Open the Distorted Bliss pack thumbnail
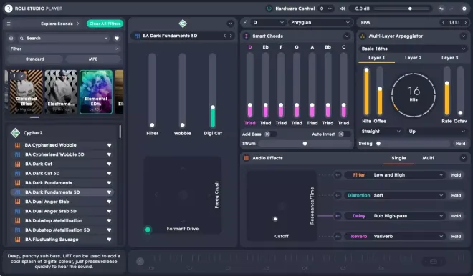The image size is (473, 276). coord(27,92)
